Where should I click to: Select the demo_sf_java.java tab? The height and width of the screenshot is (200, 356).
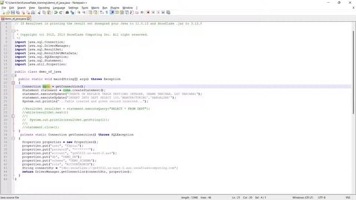(x=16, y=18)
